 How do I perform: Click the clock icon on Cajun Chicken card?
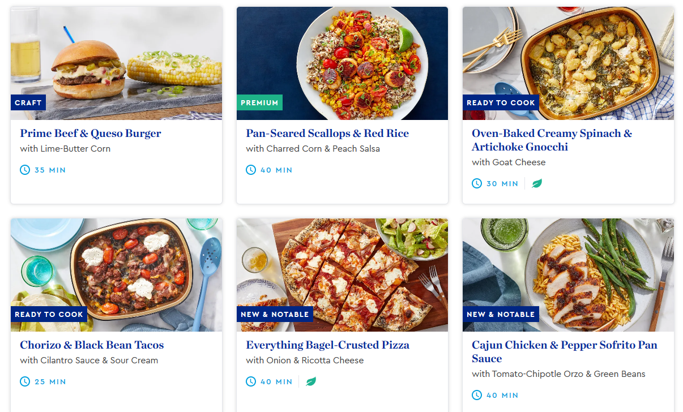pyautogui.click(x=476, y=394)
